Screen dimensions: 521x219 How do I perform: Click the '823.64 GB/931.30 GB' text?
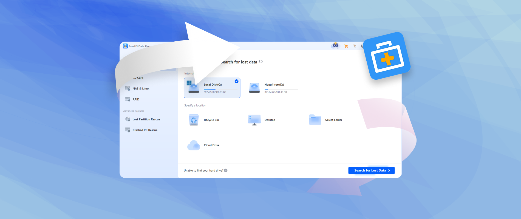(x=276, y=92)
